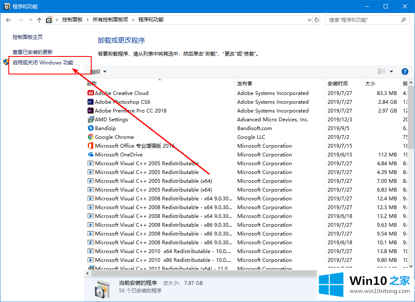415x302 pixels.
Task: Click the horizontal scrollbar left arrow
Action: [87, 273]
